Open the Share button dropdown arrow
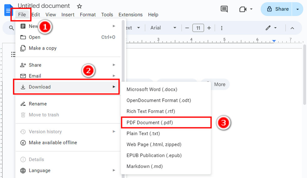 [x=297, y=9]
